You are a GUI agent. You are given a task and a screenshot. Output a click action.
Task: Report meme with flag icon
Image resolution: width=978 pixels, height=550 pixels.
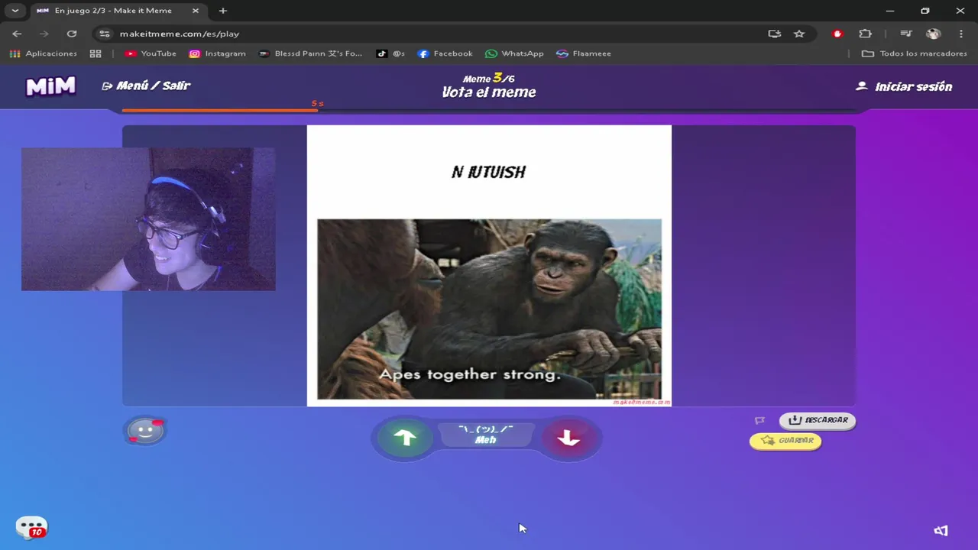coord(759,420)
